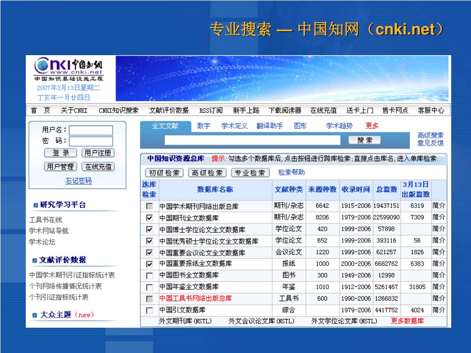
Task: Click the 研究学习平台 section bullet icon
Action: coord(36,205)
